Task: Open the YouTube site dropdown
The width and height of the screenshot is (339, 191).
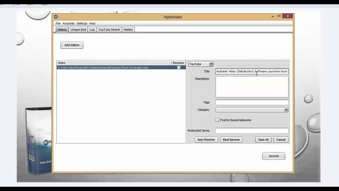Action: (201, 64)
